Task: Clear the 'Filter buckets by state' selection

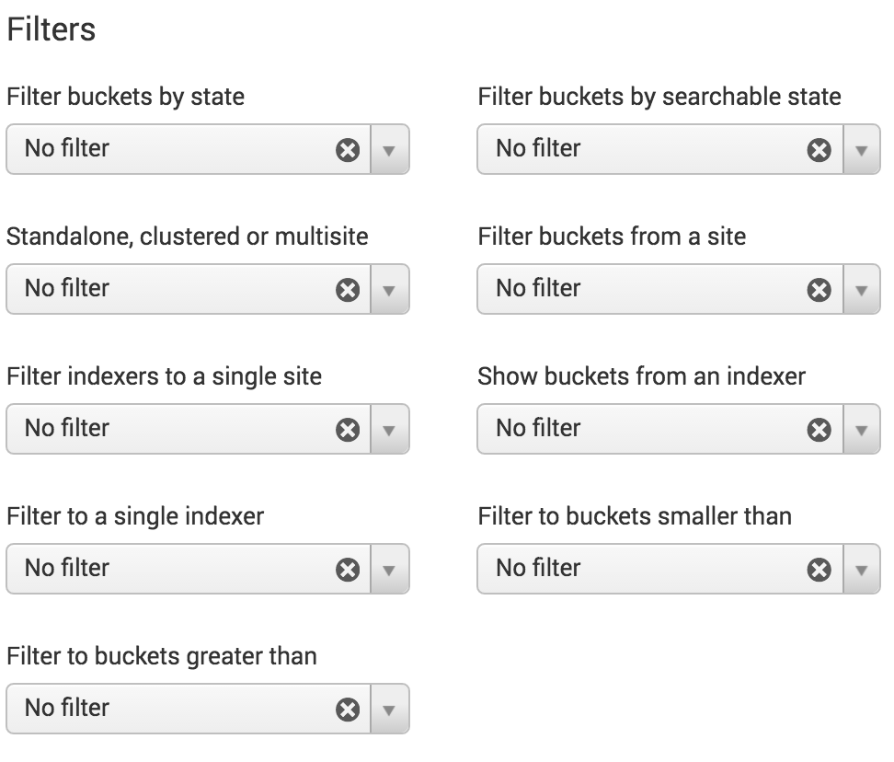Action: 348,150
